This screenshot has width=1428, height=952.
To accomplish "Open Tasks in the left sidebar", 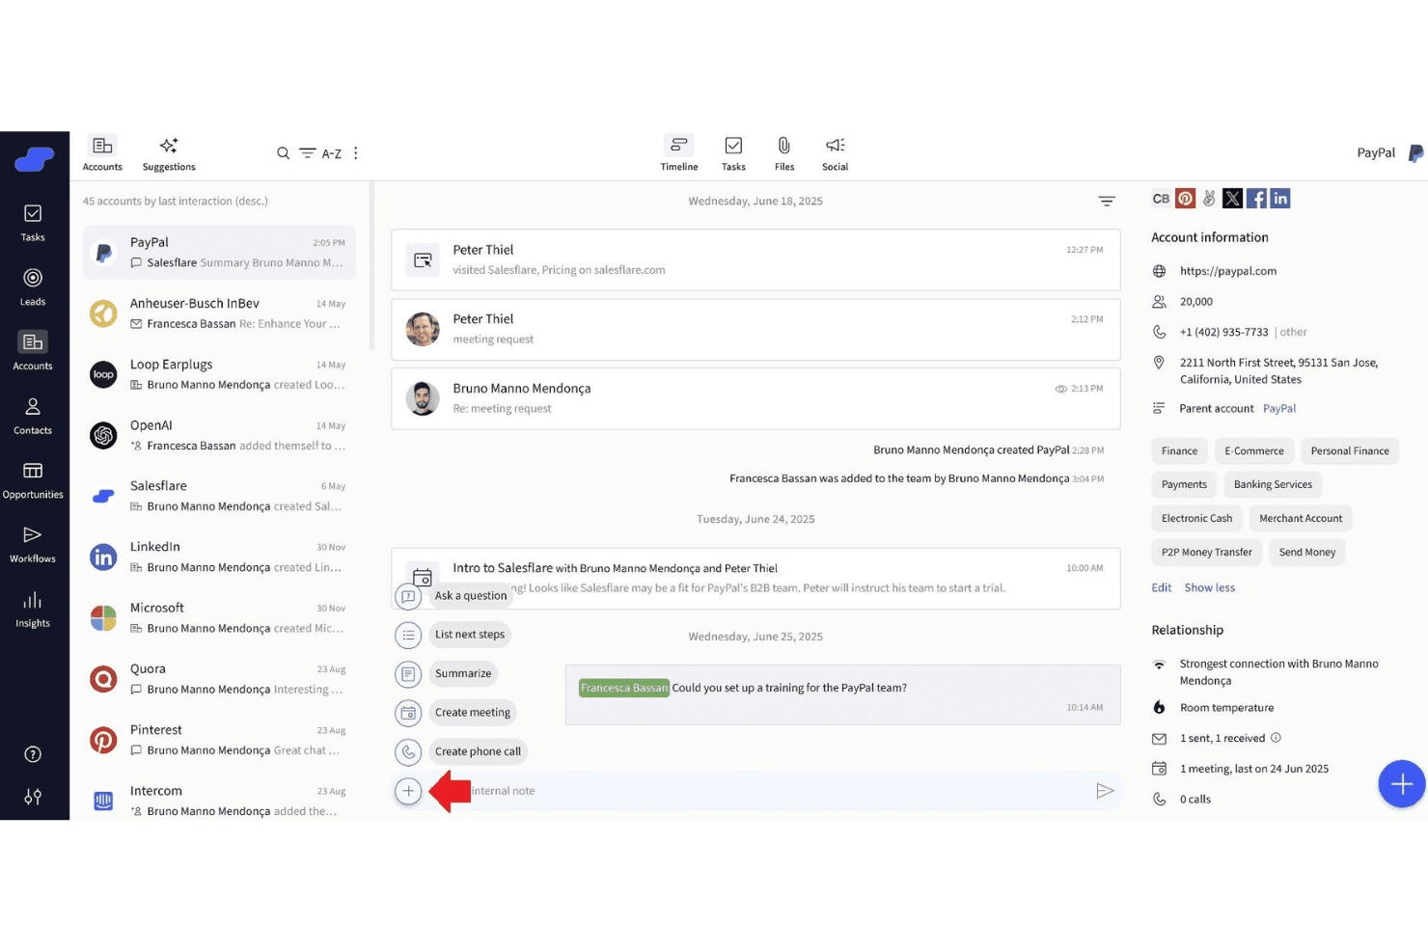I will pos(33,222).
